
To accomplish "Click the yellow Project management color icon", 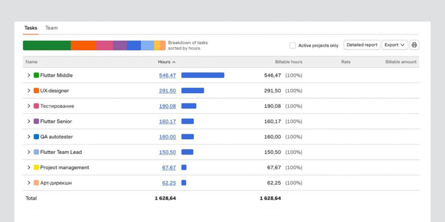I will pyautogui.click(x=36, y=167).
